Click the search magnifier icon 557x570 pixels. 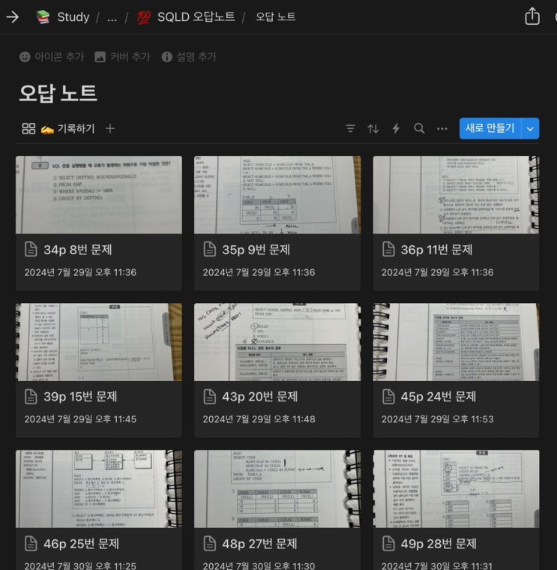click(419, 128)
